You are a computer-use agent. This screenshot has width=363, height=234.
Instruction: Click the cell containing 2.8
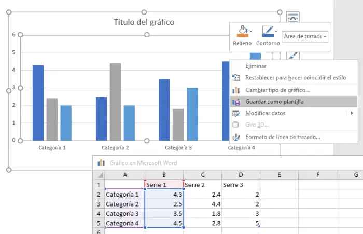coord(203,223)
